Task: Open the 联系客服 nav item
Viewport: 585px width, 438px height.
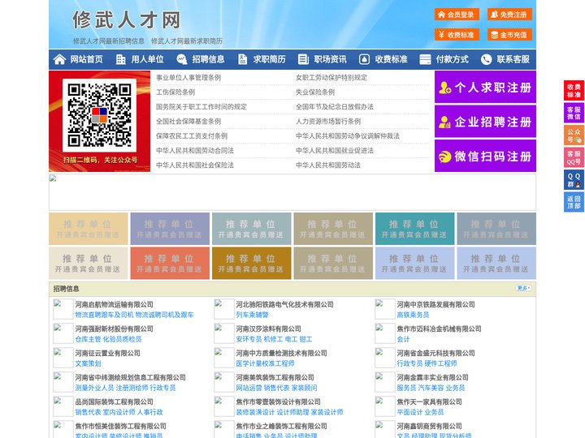Action: click(513, 59)
